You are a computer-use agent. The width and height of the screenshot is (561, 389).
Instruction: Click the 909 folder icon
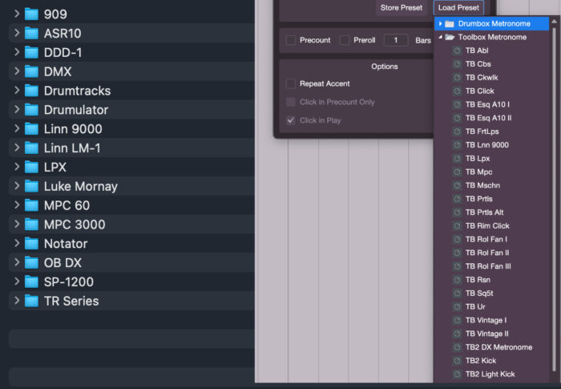pos(31,14)
